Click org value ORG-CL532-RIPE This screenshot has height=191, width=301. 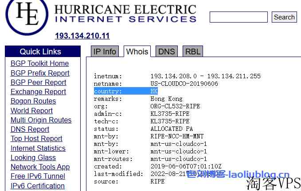[175, 106]
